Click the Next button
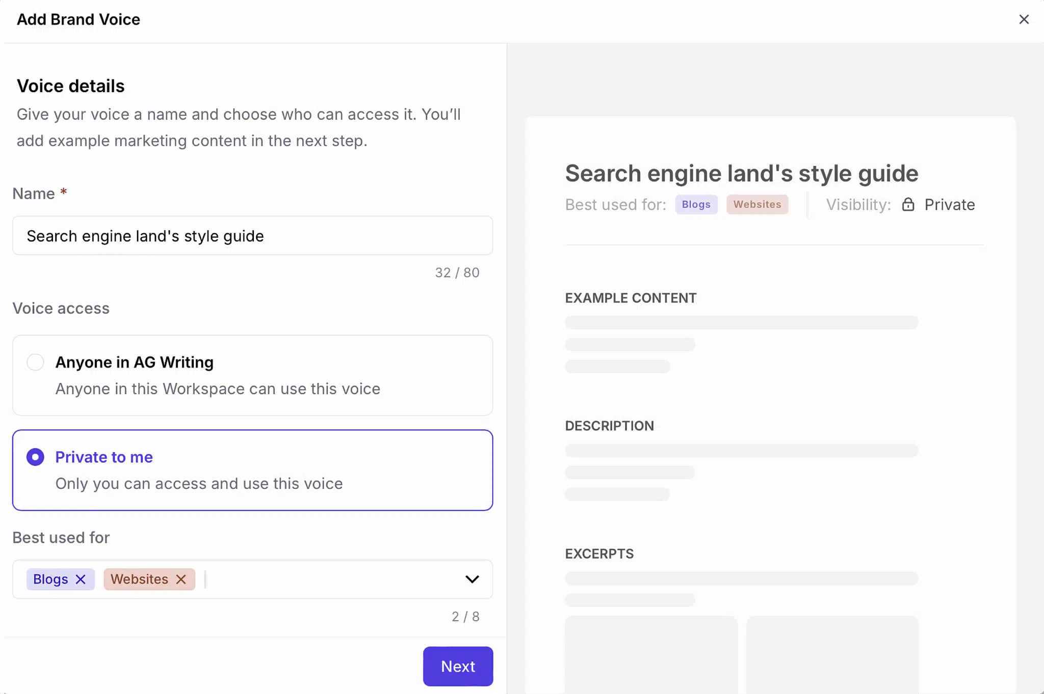This screenshot has height=694, width=1044. tap(458, 666)
